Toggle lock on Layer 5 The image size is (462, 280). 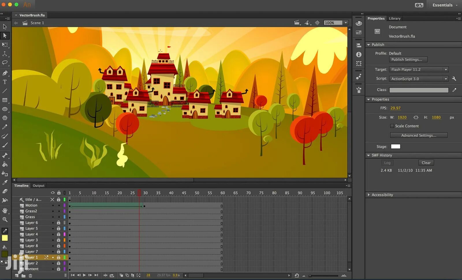[59, 228]
